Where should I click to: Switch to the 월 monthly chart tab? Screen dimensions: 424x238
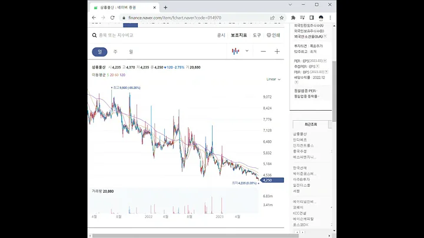[x=131, y=52]
